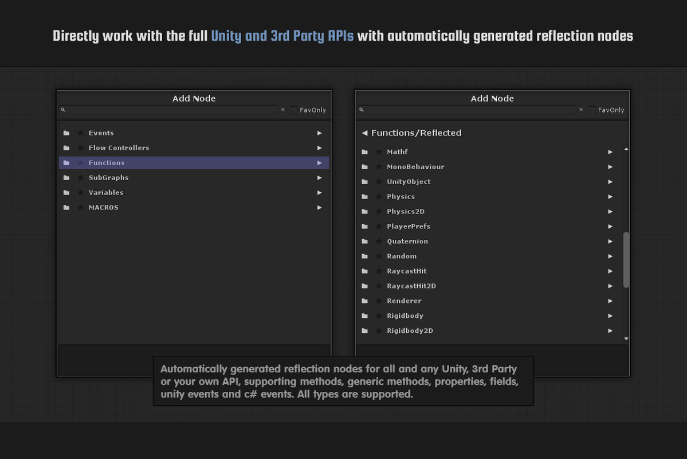
Task: Expand Events category arrow
Action: pyautogui.click(x=319, y=133)
